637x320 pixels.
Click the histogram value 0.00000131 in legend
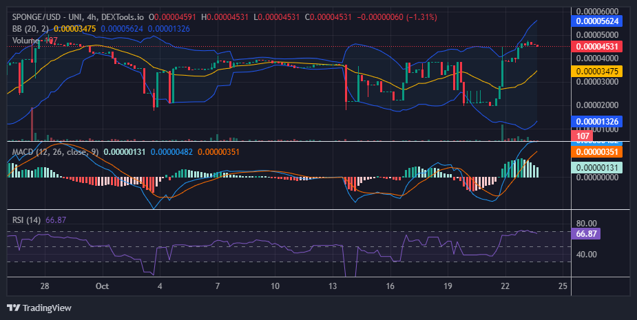tap(125, 152)
